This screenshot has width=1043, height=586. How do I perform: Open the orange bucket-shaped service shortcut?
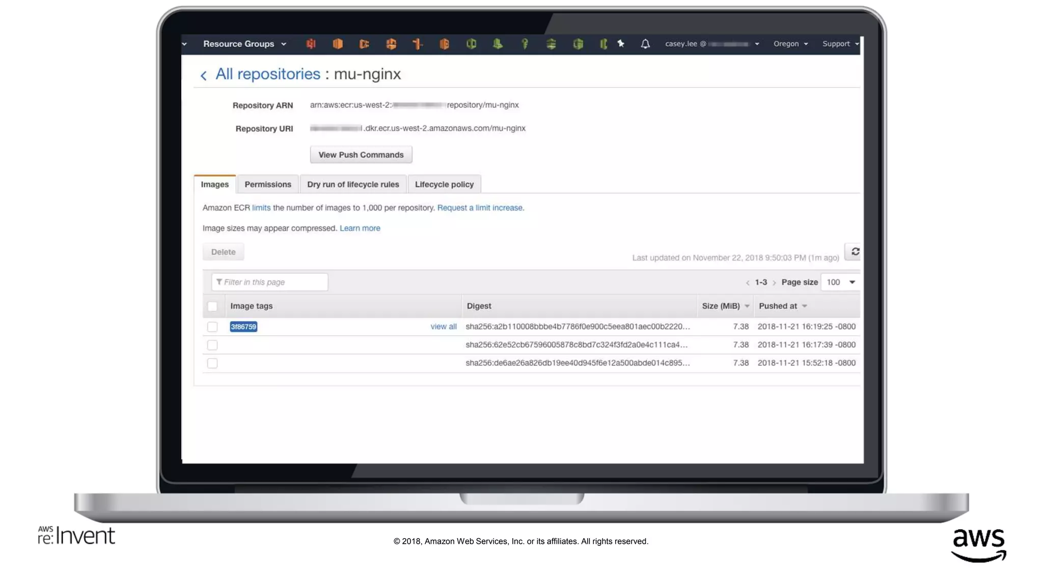[391, 44]
